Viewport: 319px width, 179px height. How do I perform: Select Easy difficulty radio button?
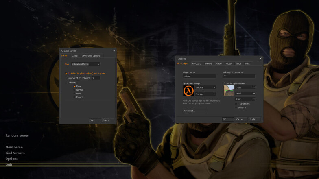74,86
